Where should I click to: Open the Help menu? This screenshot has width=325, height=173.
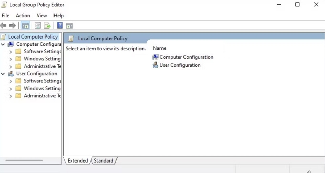[x=59, y=16]
